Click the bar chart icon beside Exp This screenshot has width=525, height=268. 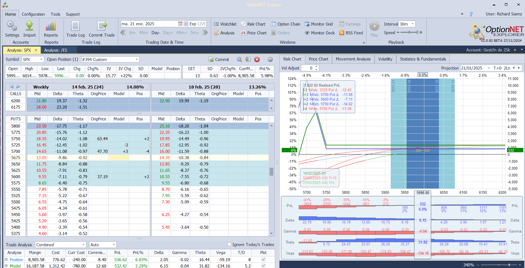tap(186, 24)
